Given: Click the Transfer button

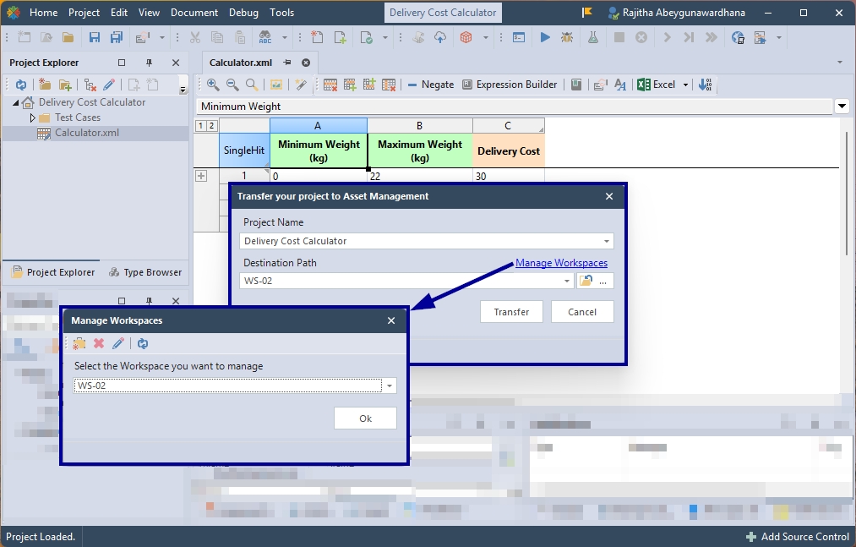Looking at the screenshot, I should point(511,311).
